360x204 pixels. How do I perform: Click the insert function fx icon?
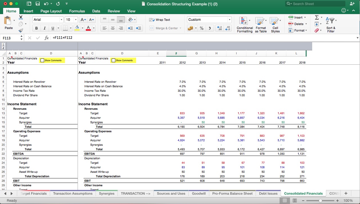[47, 38]
